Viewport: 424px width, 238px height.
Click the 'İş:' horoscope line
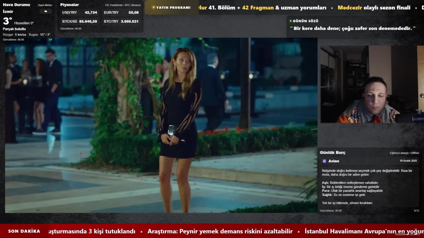tap(351, 187)
